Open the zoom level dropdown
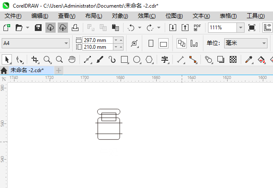Viewport: 273px width, 188px height. tap(241, 28)
